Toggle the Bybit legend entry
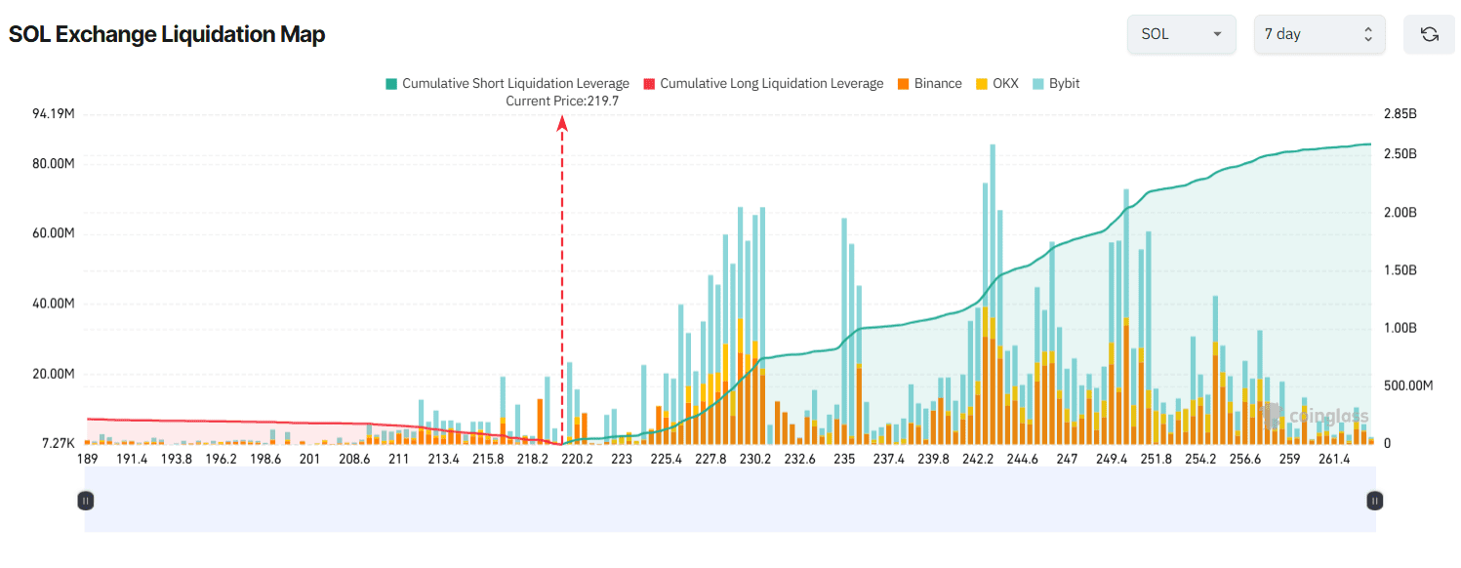1461x568 pixels. pos(1064,84)
